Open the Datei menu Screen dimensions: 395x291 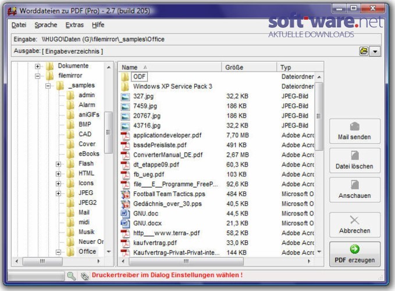point(19,25)
